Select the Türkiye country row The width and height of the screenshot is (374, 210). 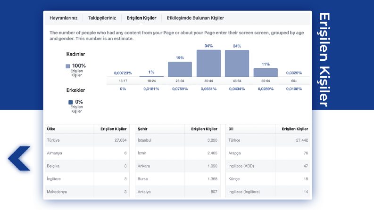tap(87, 140)
